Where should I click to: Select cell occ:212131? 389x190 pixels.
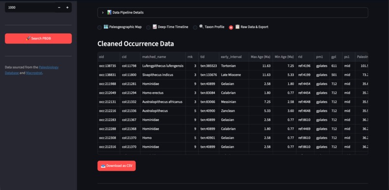(x=109, y=102)
